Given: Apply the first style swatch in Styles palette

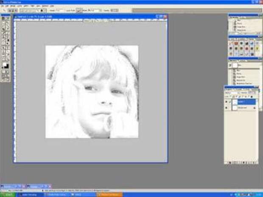Looking at the screenshot, I should [x=231, y=43].
